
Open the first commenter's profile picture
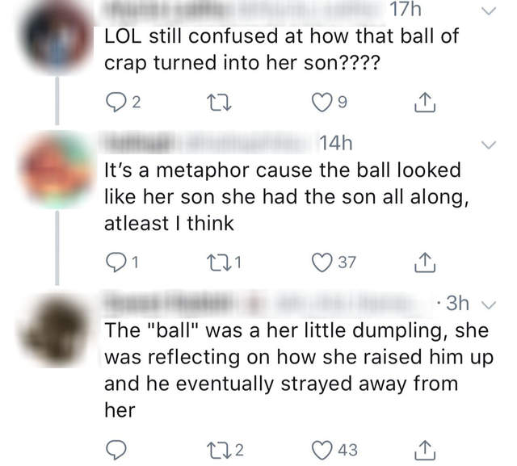pos(56,36)
